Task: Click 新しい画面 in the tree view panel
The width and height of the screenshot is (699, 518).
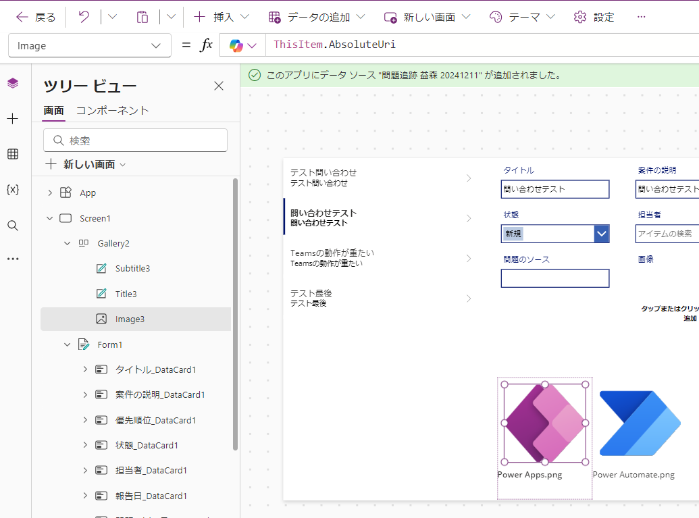Action: click(x=86, y=165)
